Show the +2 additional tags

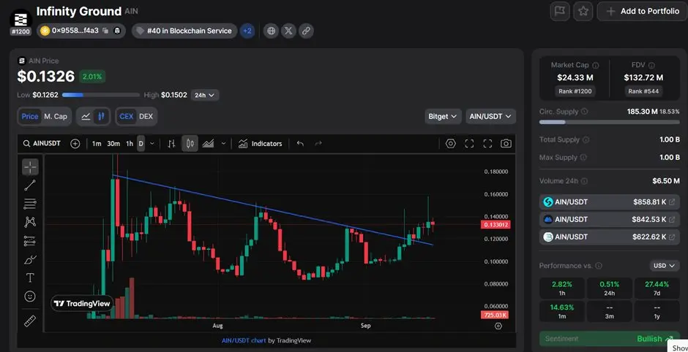tap(247, 31)
